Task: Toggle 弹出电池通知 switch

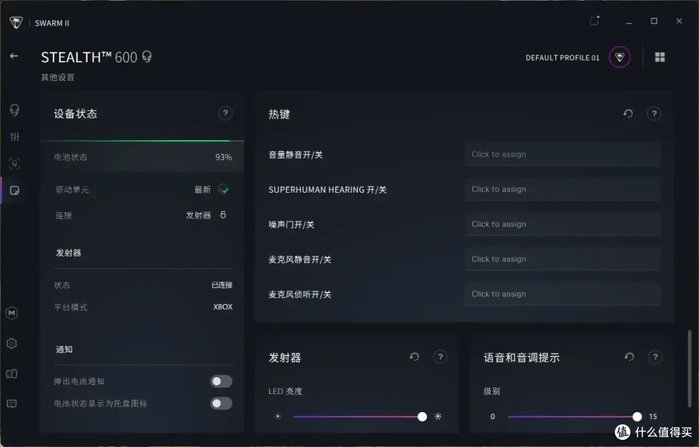Action: click(221, 381)
